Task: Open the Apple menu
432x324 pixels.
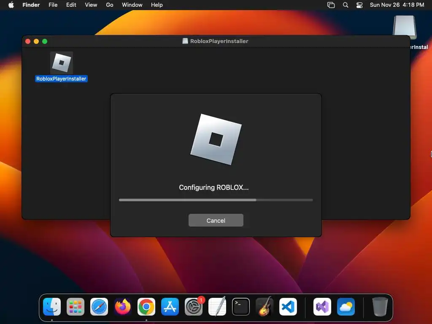Action: pos(11,5)
